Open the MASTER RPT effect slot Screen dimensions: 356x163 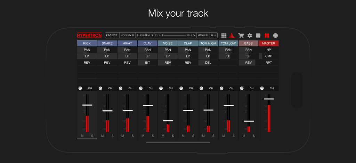[269, 62]
